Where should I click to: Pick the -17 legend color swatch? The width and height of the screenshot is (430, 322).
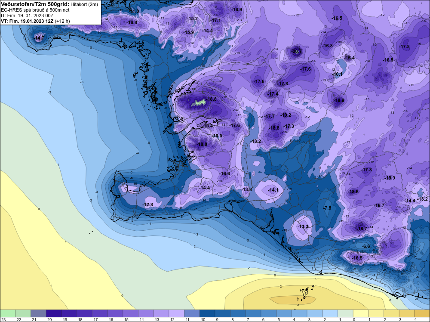100,313
